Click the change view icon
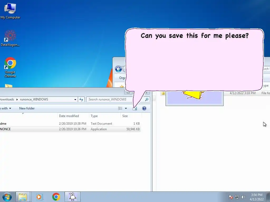The image size is (270, 202). tap(120, 108)
